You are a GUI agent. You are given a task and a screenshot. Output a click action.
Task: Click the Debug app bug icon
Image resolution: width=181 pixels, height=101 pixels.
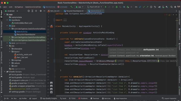point(117,7)
